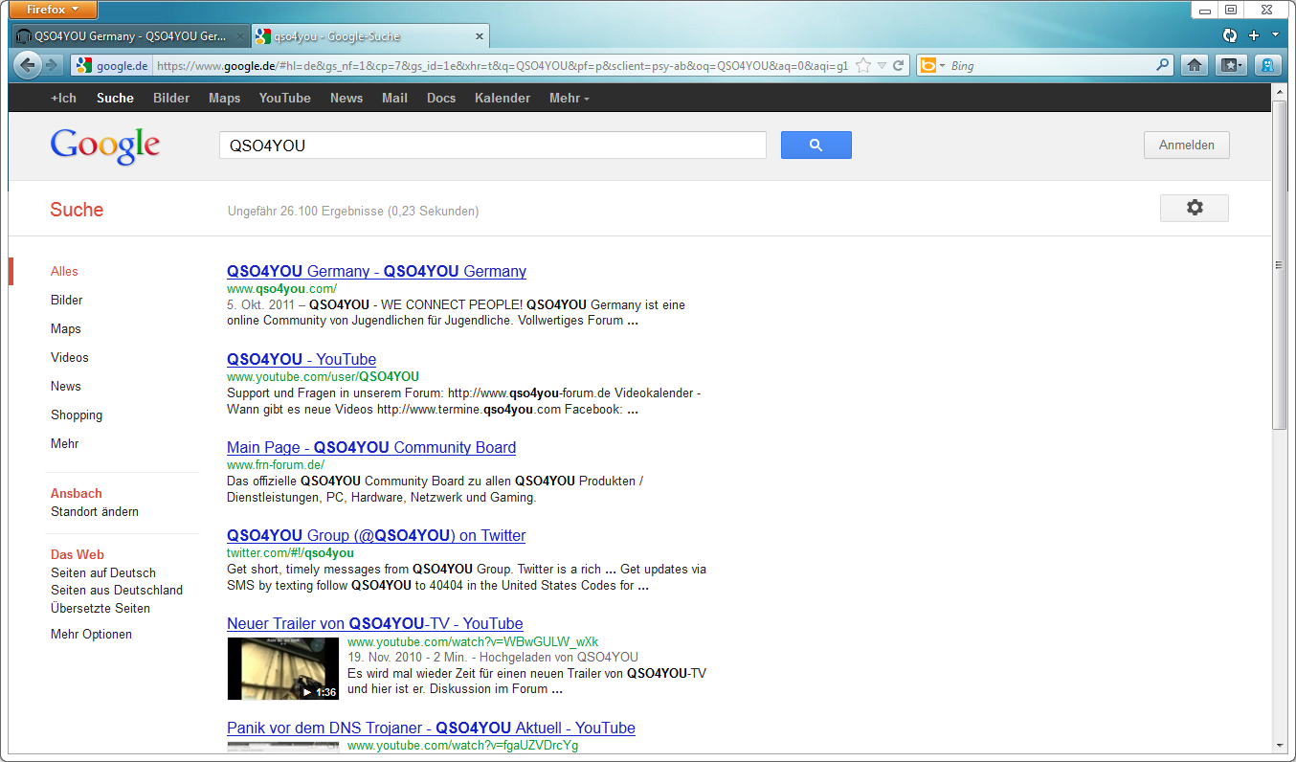Click the Google logo

click(105, 146)
